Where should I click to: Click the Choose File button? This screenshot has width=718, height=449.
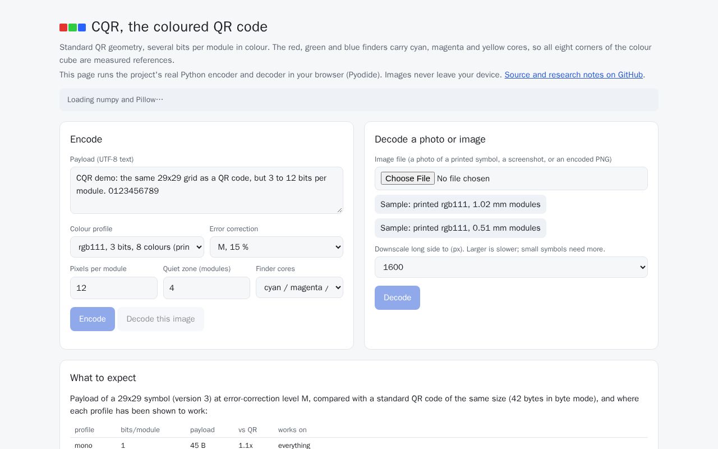[408, 178]
